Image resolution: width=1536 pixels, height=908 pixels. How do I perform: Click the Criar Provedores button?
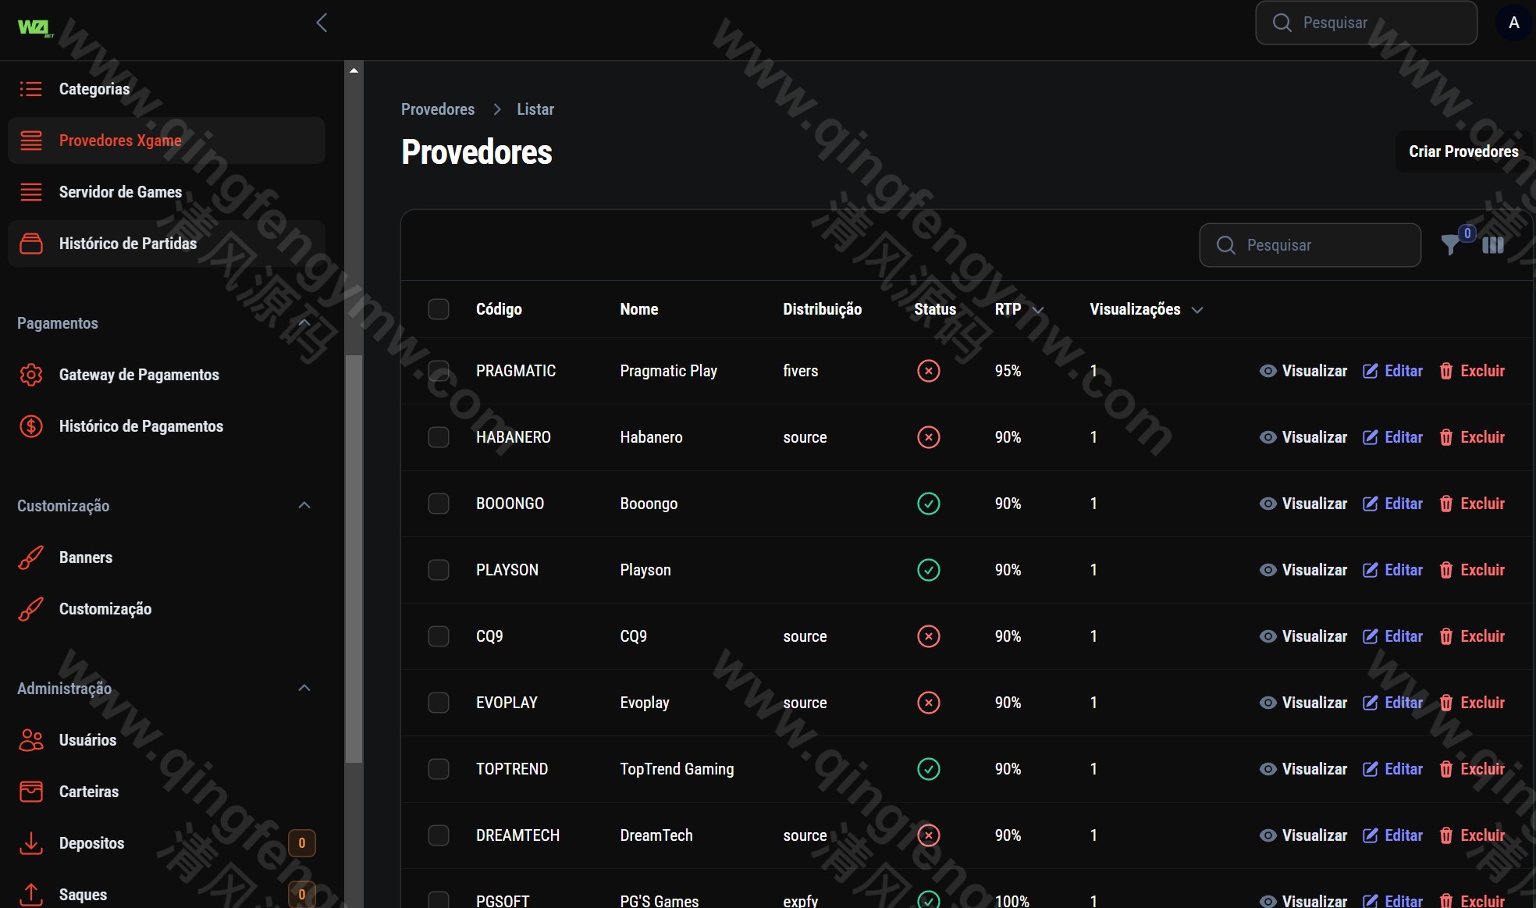(1463, 151)
